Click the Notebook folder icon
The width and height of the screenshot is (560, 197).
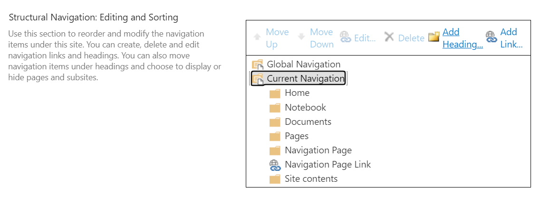[275, 108]
